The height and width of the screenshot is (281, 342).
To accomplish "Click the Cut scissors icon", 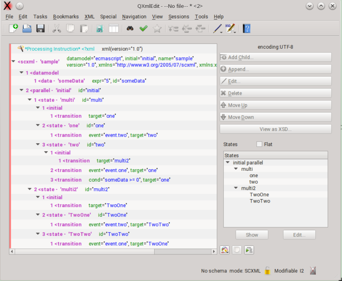I will pyautogui.click(x=57, y=29).
